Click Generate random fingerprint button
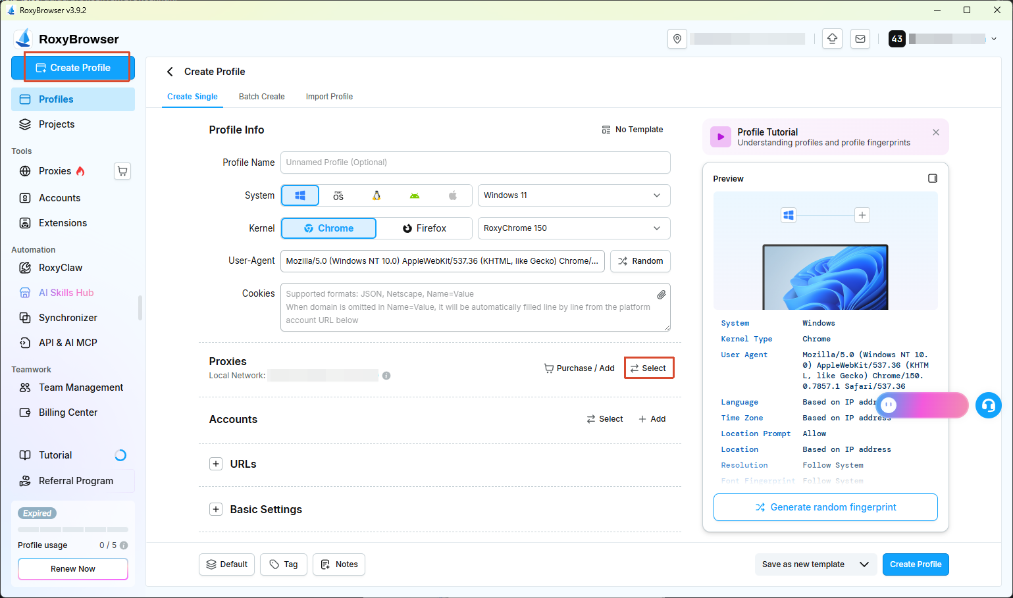This screenshot has height=598, width=1013. click(x=825, y=507)
